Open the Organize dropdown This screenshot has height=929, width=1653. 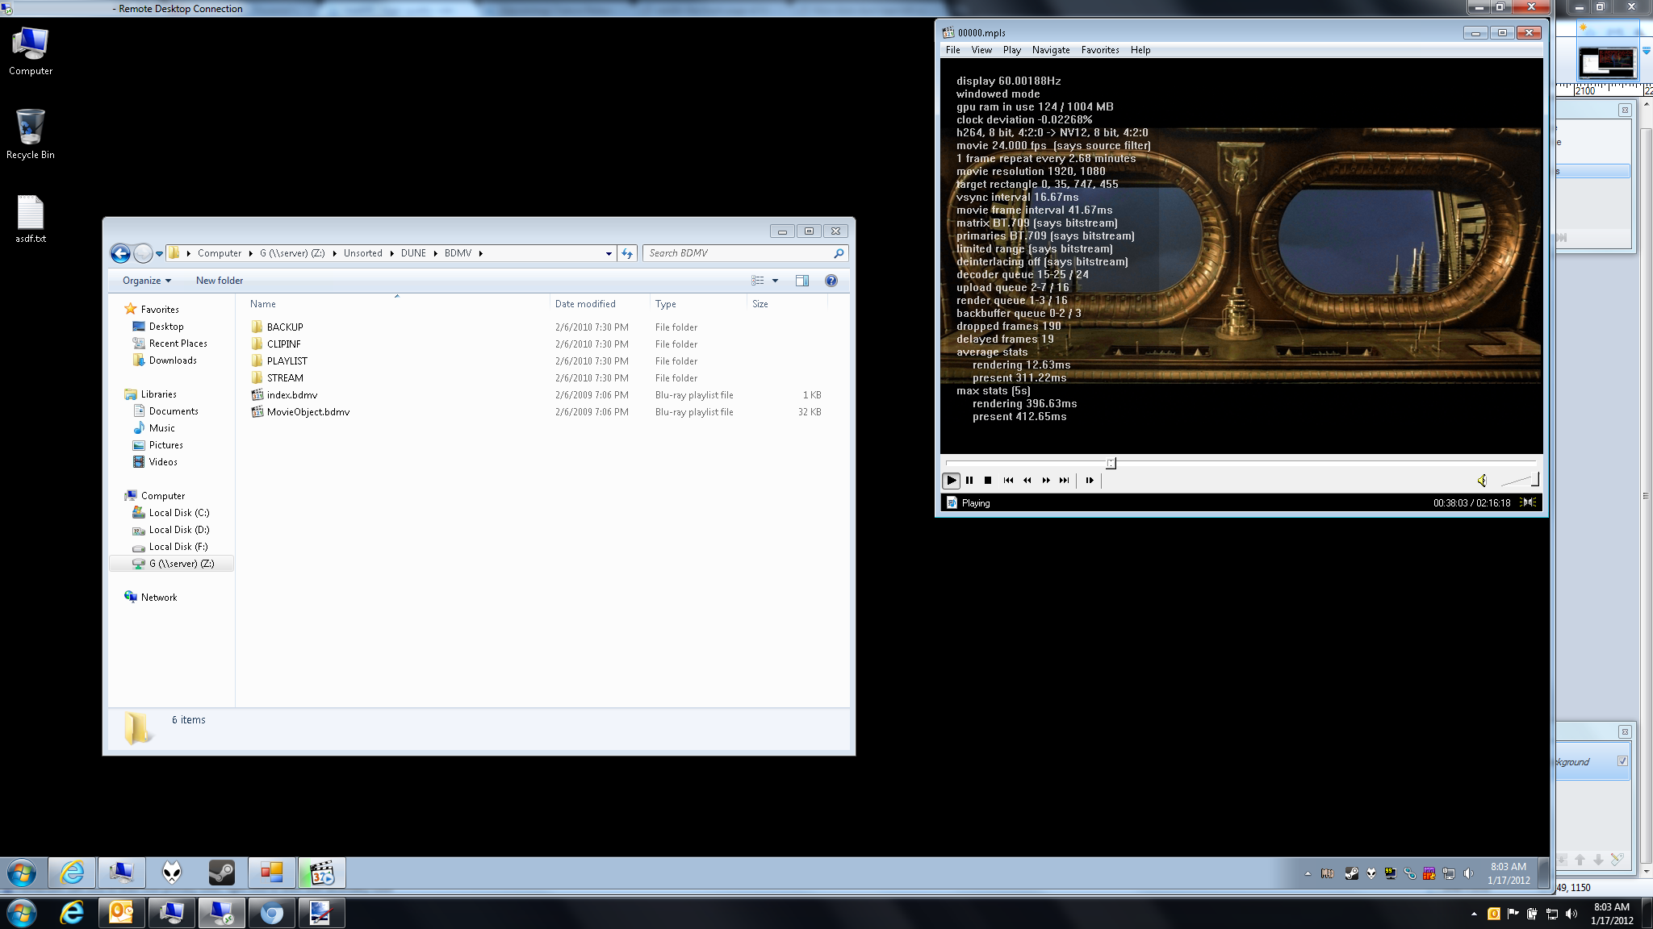pos(146,281)
